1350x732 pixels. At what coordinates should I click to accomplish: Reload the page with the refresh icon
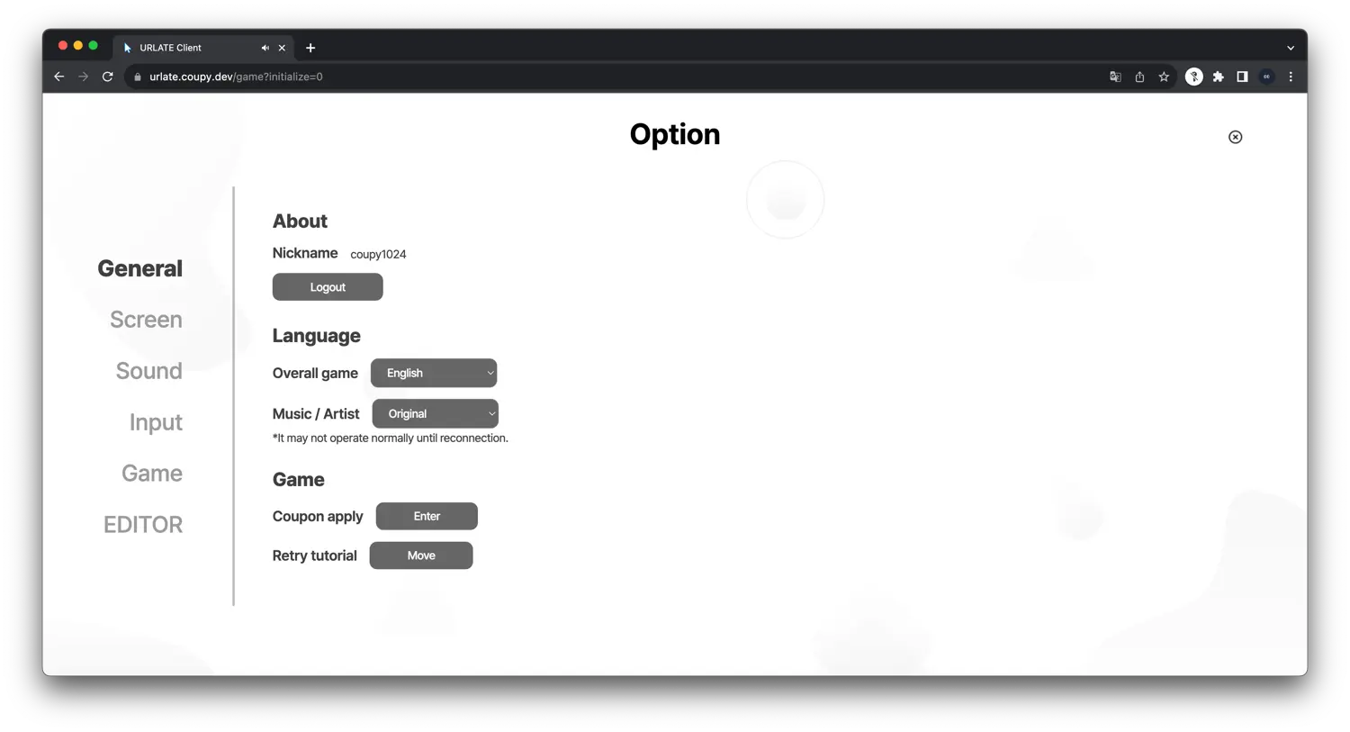(x=107, y=77)
